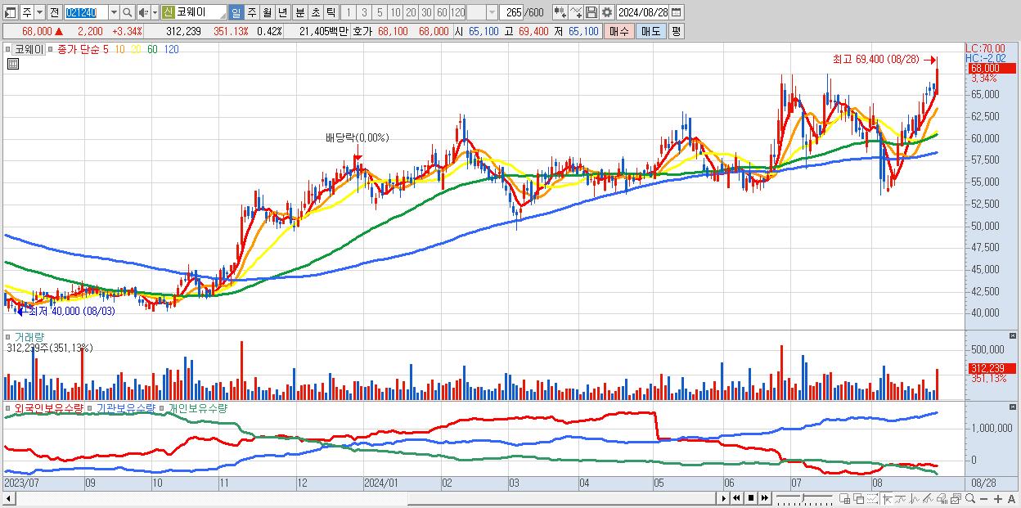1021x508 pixels.
Task: Select the 일 daily period tab
Action: pyautogui.click(x=236, y=12)
